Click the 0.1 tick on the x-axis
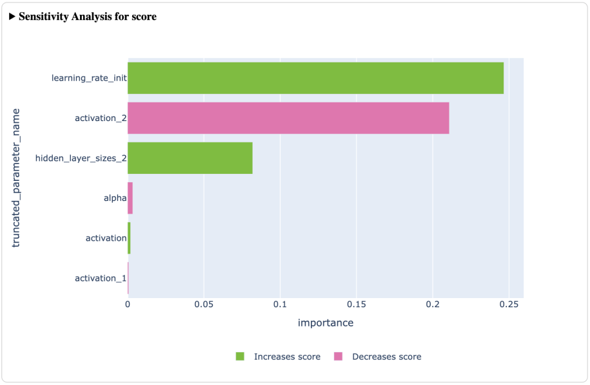This screenshot has width=590, height=385. (280, 304)
